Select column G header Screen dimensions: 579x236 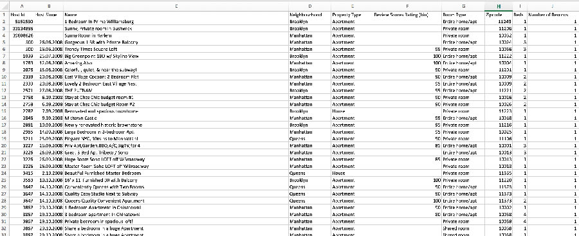click(x=463, y=6)
